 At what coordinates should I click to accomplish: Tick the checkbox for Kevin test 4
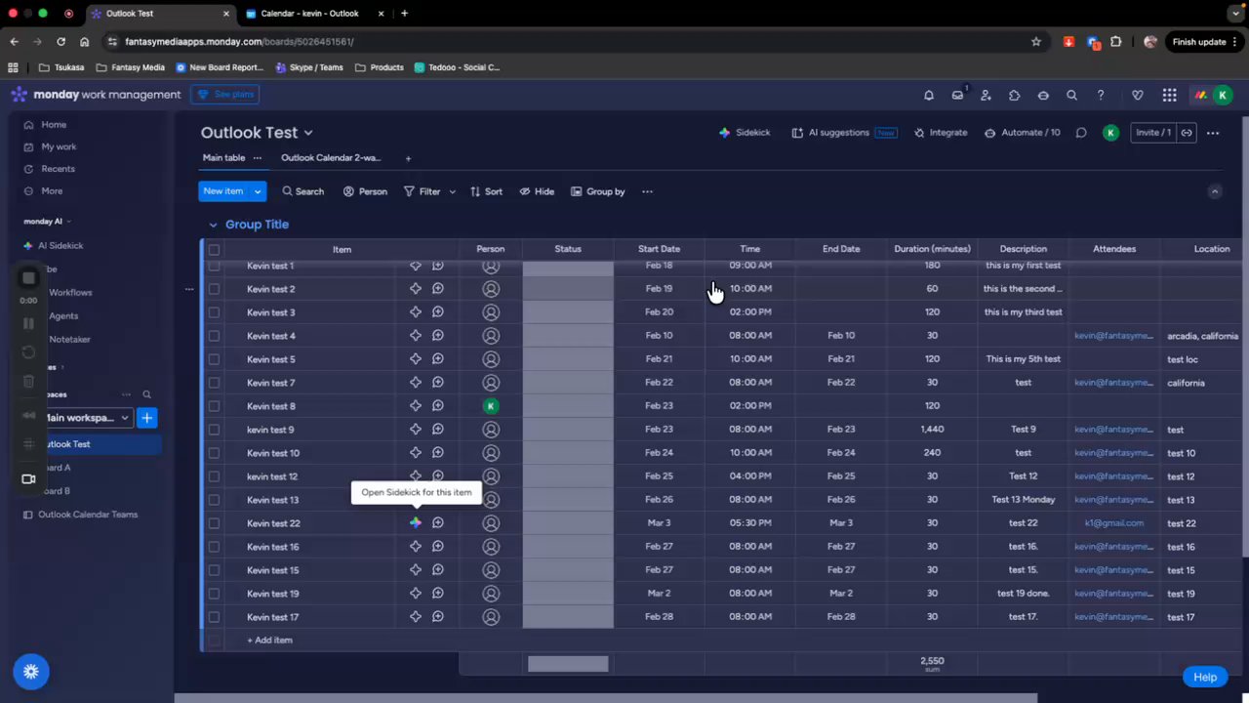(x=214, y=336)
